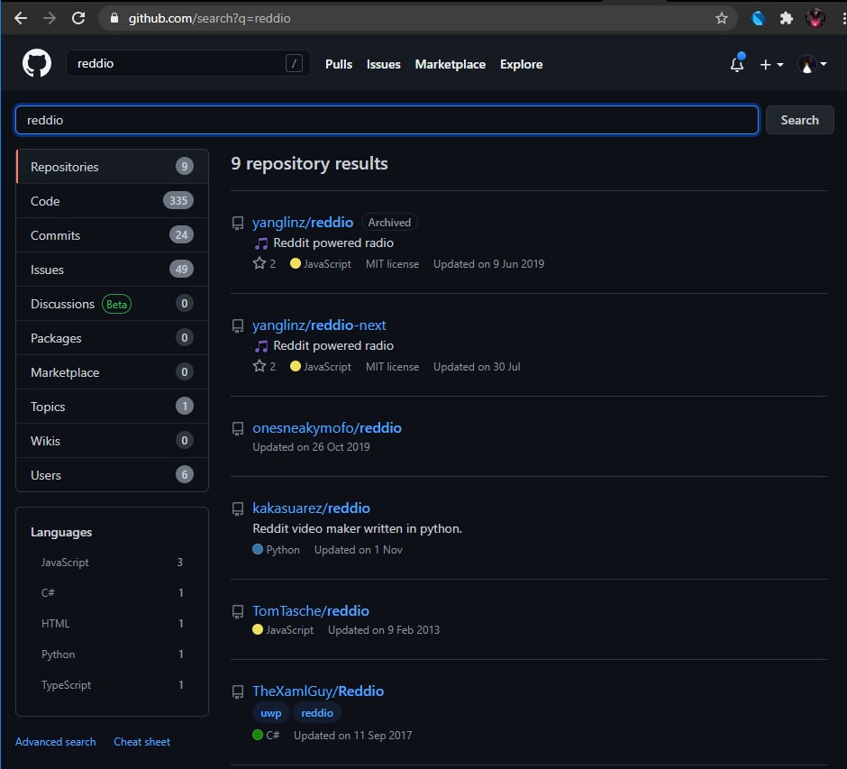Open TomTasche/reddio repository
The image size is (847, 769).
tap(311, 610)
